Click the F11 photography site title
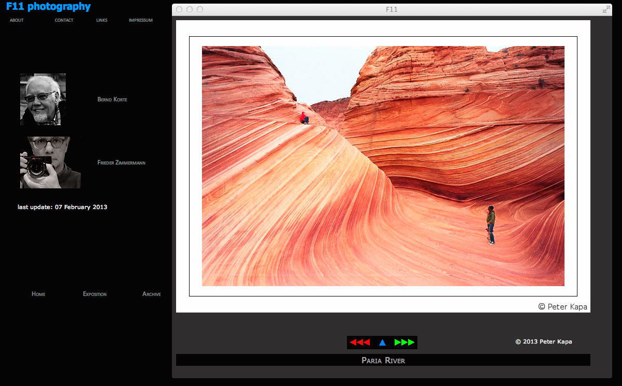622x386 pixels. point(48,7)
